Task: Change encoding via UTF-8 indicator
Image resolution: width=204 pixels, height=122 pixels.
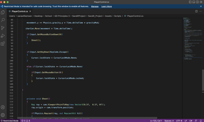Action: 179,121
